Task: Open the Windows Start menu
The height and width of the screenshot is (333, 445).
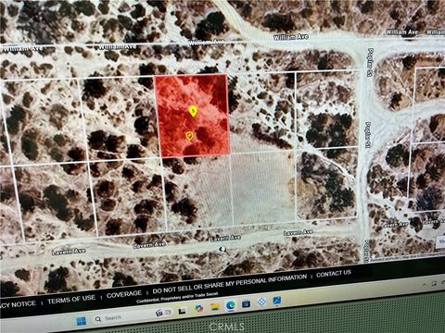Action: (82, 321)
